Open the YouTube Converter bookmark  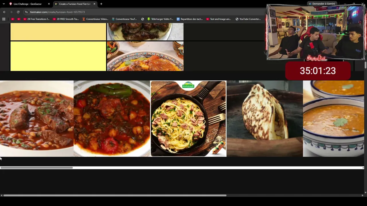point(248,19)
